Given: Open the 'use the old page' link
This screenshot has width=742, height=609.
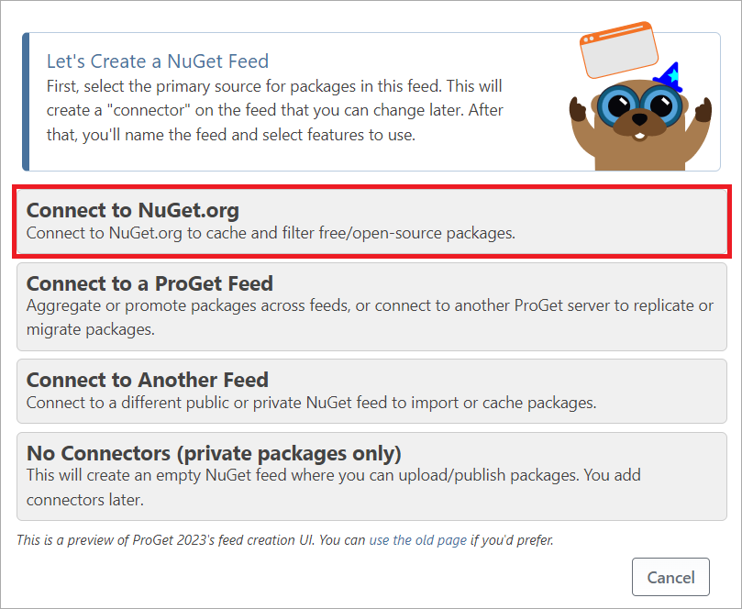Looking at the screenshot, I should tap(417, 540).
